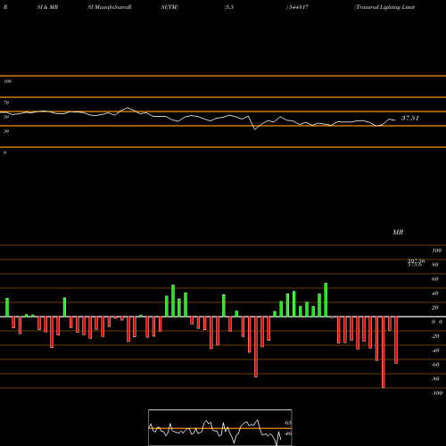Click the single 'B' label in header
446x446 pixels.
[5, 7]
